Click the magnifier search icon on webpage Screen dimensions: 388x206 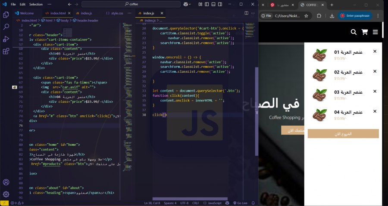pyautogui.click(x=354, y=32)
